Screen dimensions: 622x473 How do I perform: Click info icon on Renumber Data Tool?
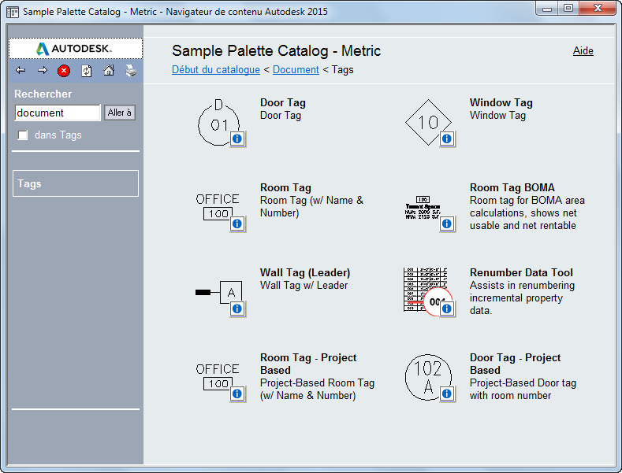pos(447,309)
